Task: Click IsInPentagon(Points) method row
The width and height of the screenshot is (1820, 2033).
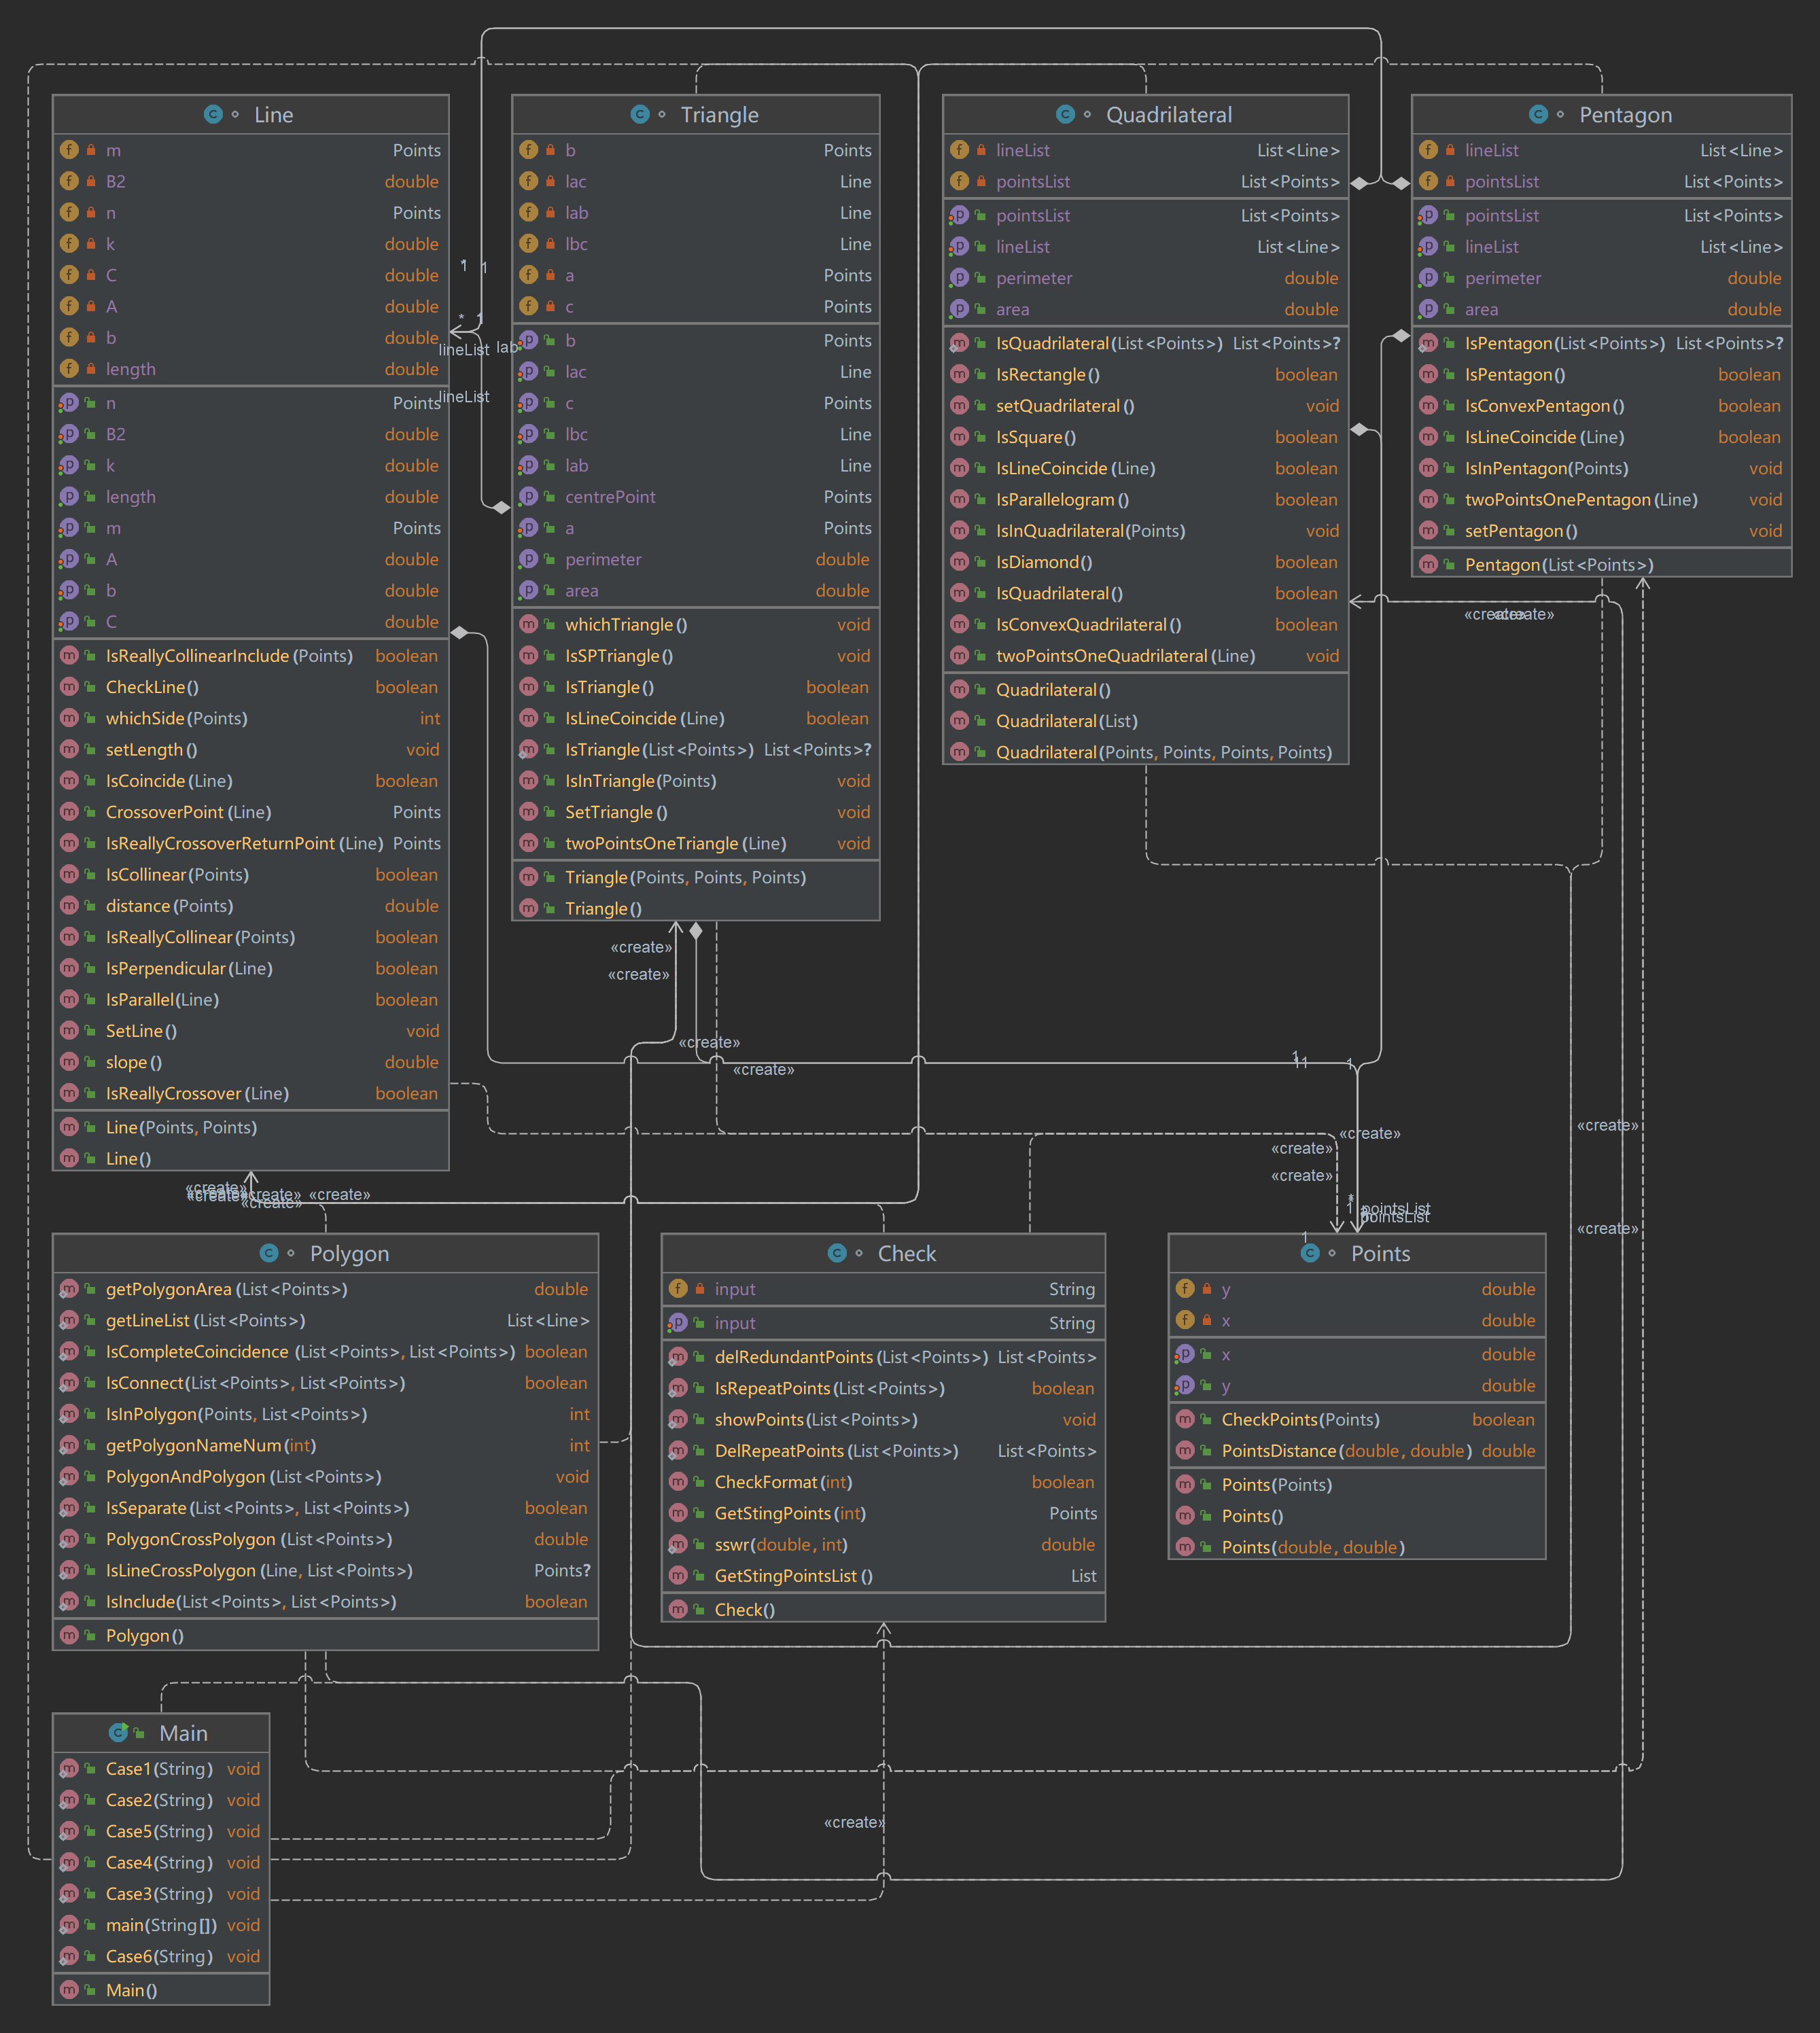Action: (1601, 468)
